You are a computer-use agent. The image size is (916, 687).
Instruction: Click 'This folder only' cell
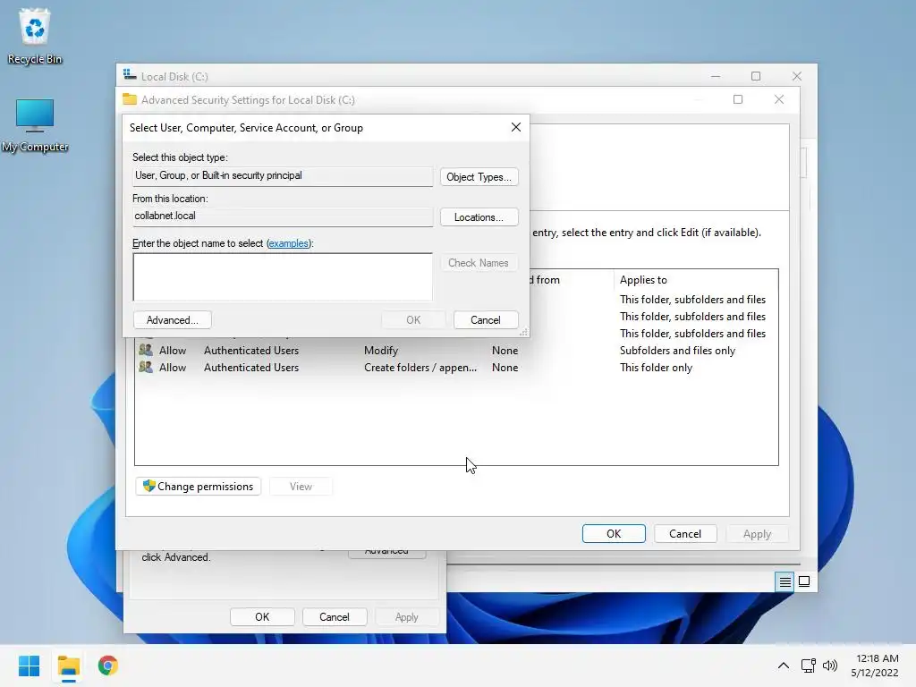[x=656, y=368]
